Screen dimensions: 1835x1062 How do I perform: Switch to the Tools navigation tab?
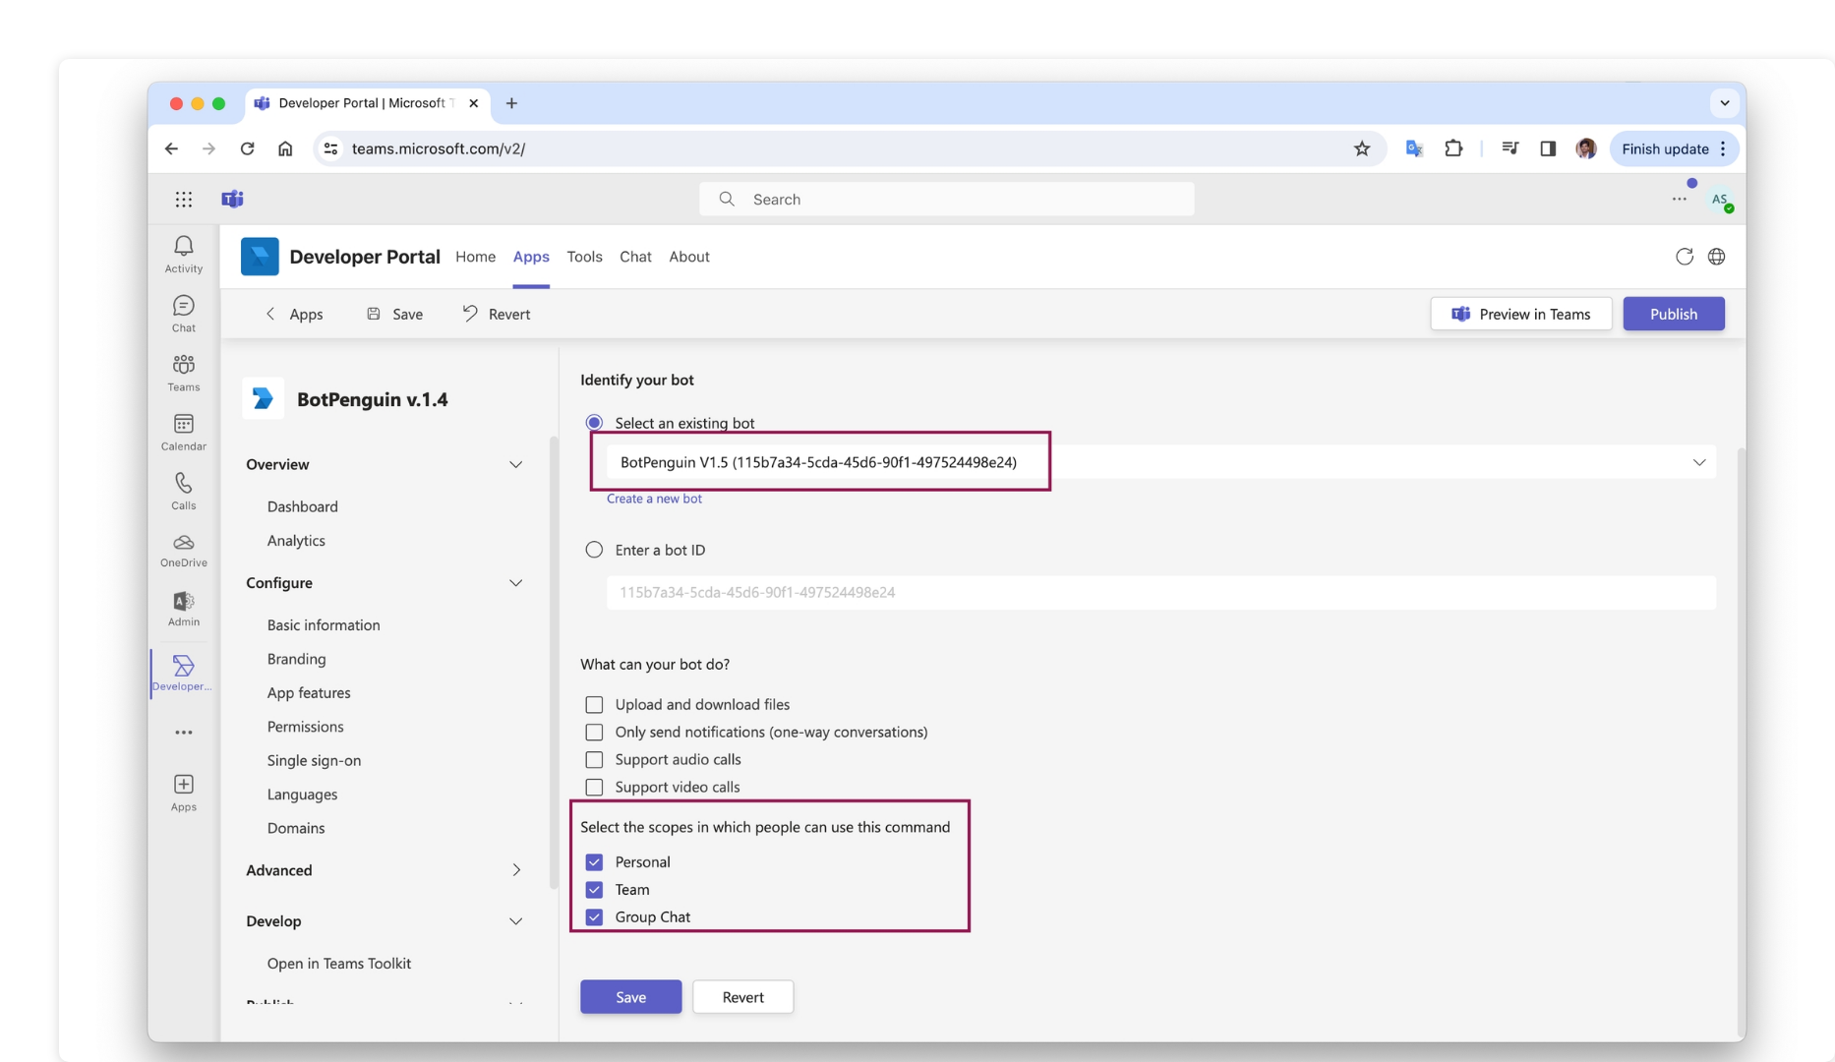point(584,257)
